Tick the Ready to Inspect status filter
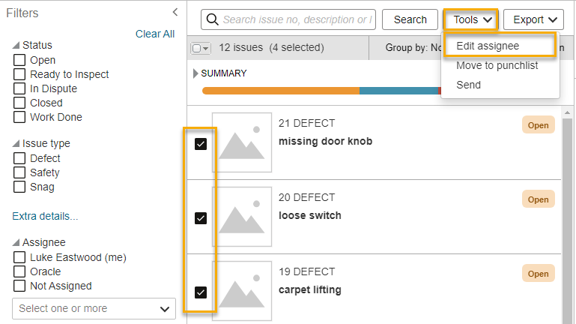576x324 pixels. (x=19, y=74)
